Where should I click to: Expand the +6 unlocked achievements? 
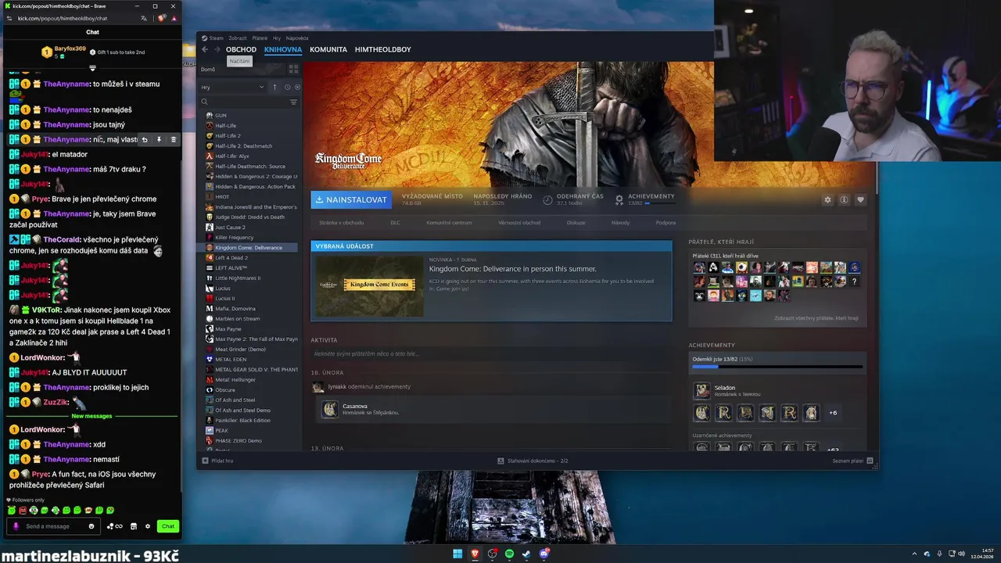coord(833,413)
